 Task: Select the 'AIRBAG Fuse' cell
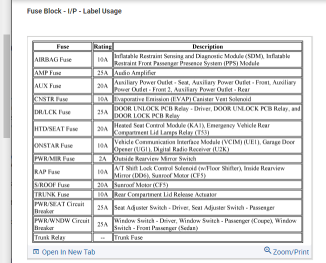pyautogui.click(x=62, y=59)
